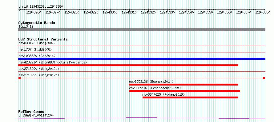
Task: Open the nsv4232910 gnomADStructuralVariants red bar
Action: click(128, 65)
